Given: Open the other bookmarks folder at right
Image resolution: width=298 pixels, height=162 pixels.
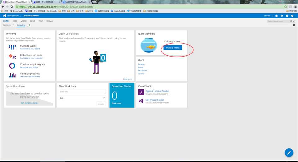Looking at the screenshot, I should (291, 11).
